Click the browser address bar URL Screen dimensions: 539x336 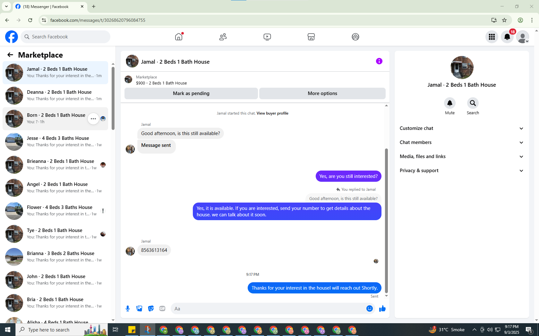point(98,20)
